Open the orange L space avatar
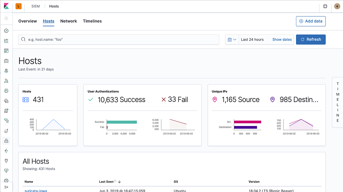The width and height of the screenshot is (343, 192). 19,6
